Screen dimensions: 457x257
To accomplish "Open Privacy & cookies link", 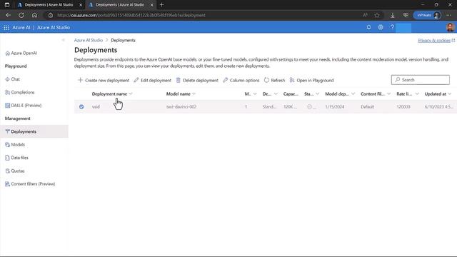I will pos(434,41).
